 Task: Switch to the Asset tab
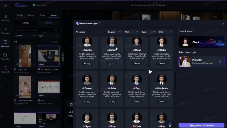[54, 15]
